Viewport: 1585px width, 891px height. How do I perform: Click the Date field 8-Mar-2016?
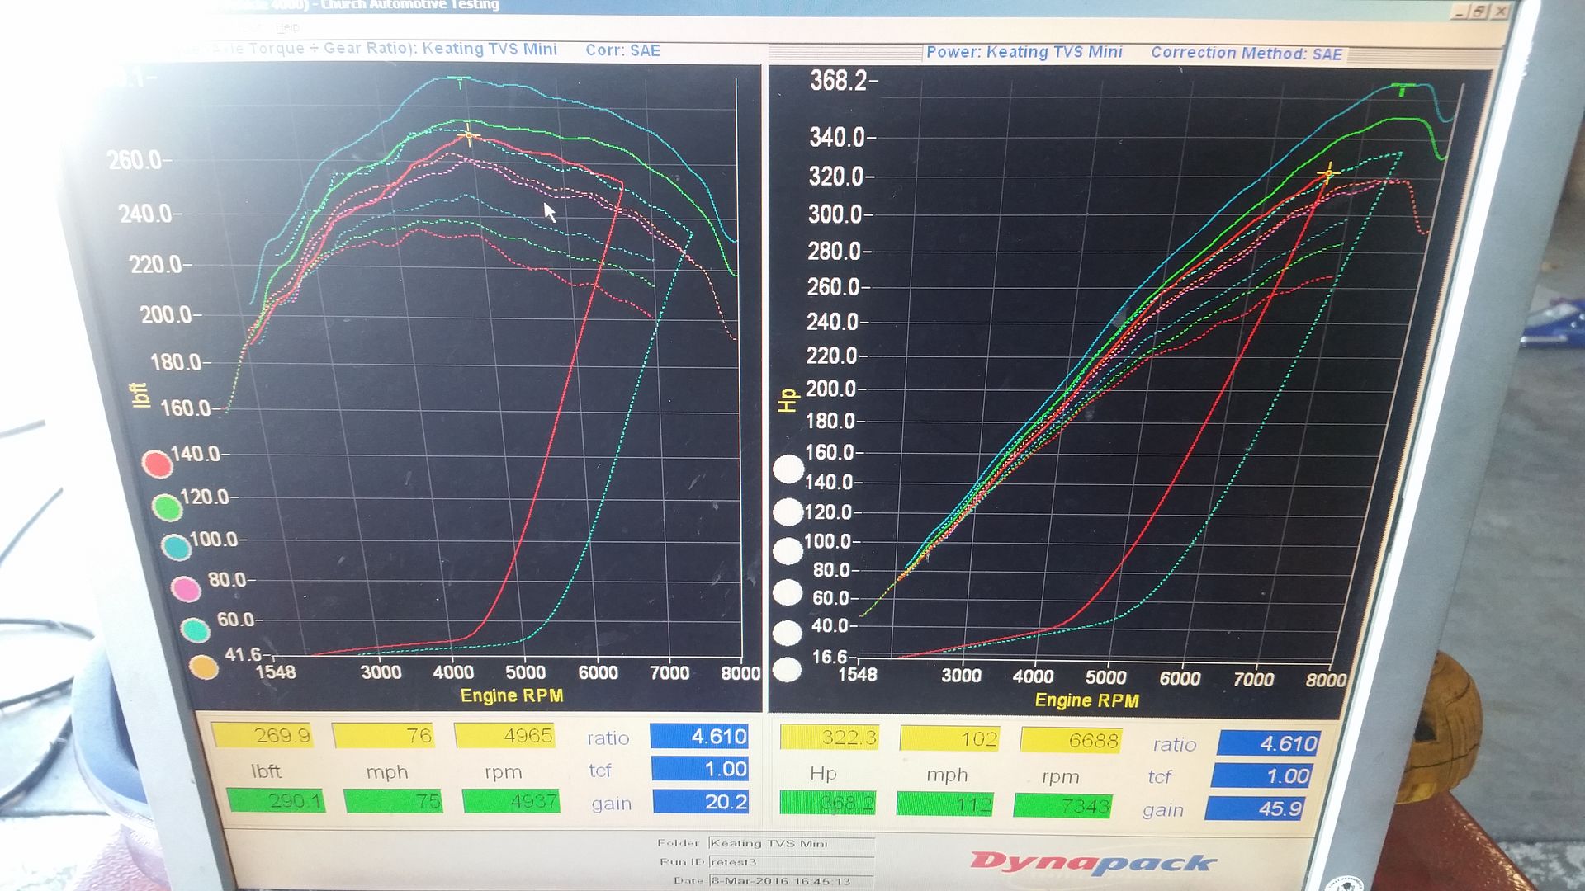(x=791, y=880)
